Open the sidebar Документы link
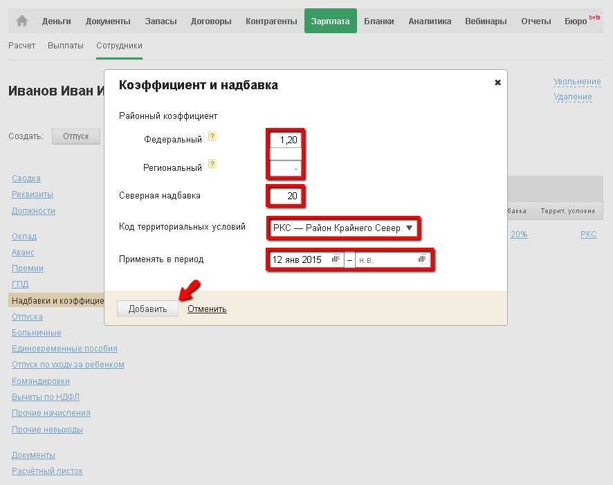Screen dimensions: 613x485 pyautogui.click(x=34, y=455)
